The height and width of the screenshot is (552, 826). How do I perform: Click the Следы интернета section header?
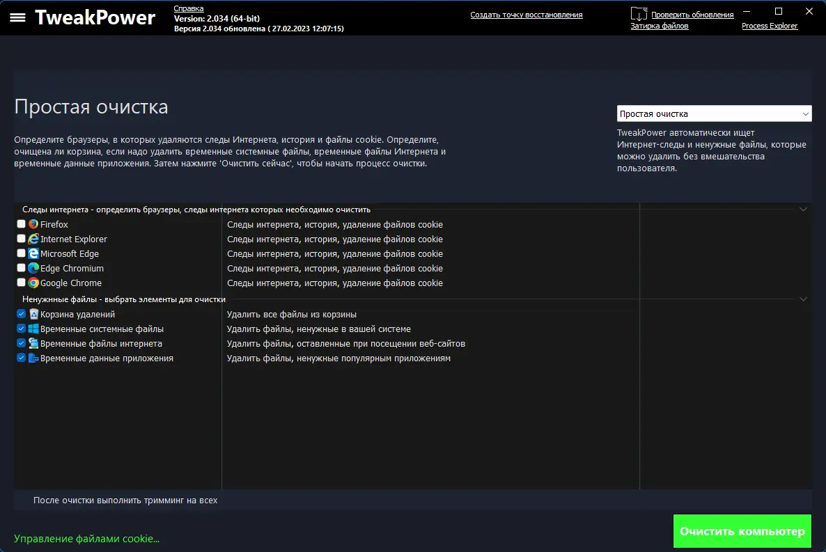[196, 210]
